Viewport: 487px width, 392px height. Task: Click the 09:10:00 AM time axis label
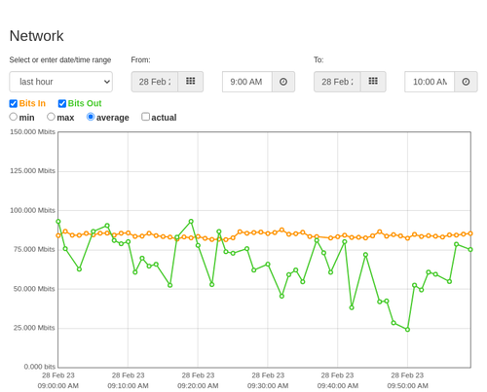(x=128, y=386)
